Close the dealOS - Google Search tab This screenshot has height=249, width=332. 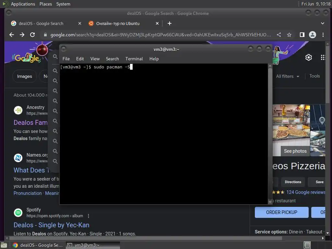[80, 23]
